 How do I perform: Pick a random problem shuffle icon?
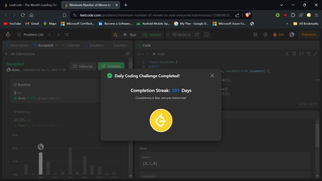click(66, 35)
